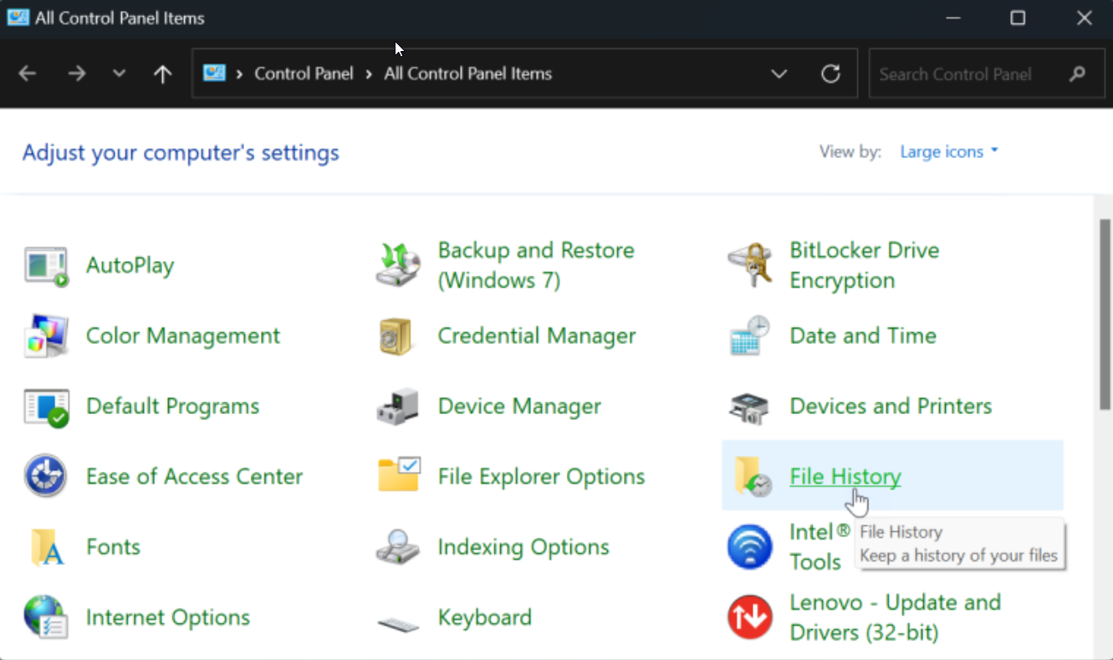Open BitLocker Drive Encryption
1113x660 pixels.
click(865, 264)
